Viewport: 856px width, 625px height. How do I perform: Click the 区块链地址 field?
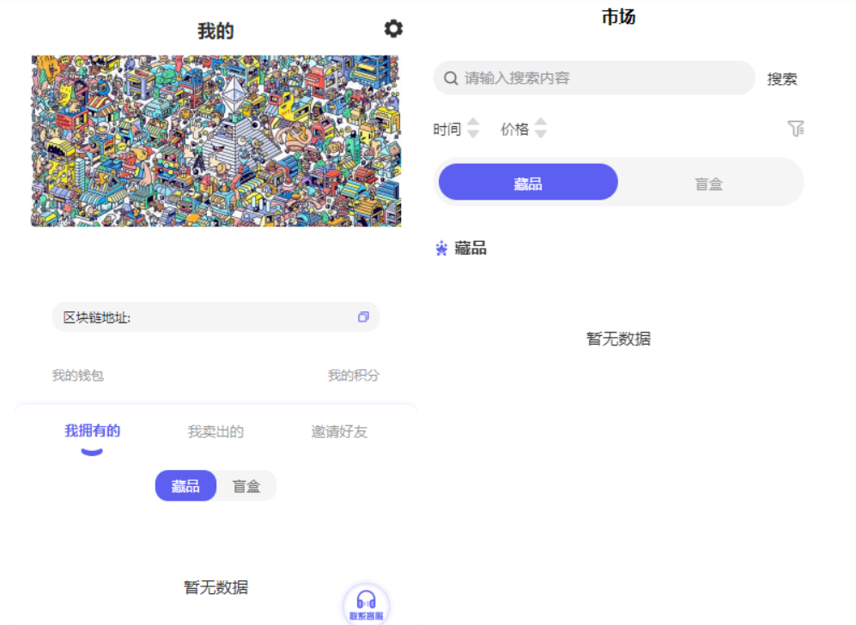click(216, 316)
